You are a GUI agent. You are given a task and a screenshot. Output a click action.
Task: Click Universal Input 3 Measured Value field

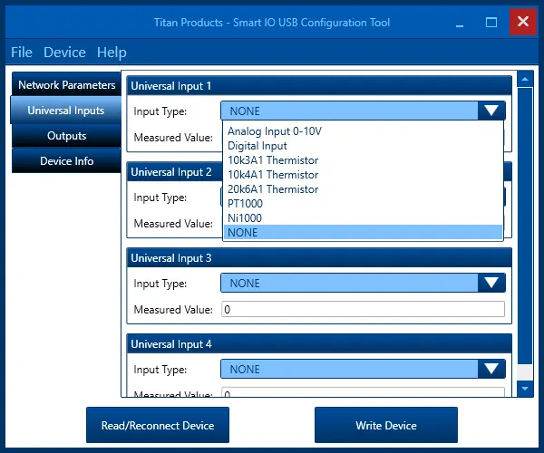coord(363,310)
